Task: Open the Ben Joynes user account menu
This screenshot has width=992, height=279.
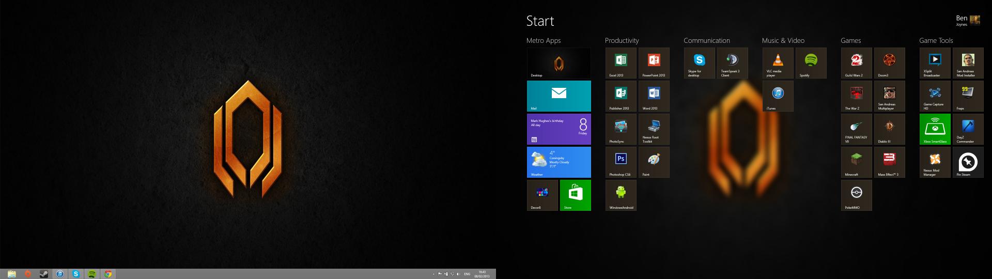Action: click(967, 20)
